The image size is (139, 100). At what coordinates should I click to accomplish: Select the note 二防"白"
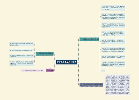click(x=113, y=25)
